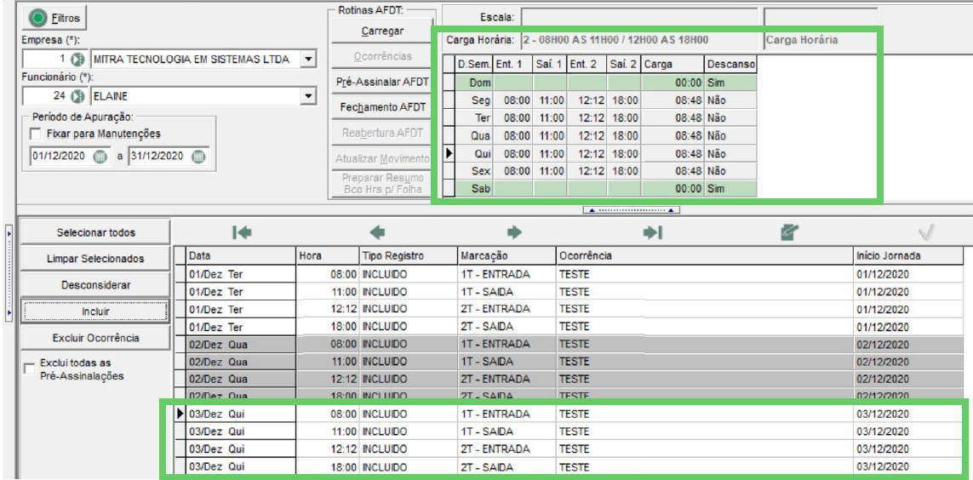The image size is (973, 480).
Task: Open Empresa dropdown MITRA TECNOLOGIA
Action: 310,60
